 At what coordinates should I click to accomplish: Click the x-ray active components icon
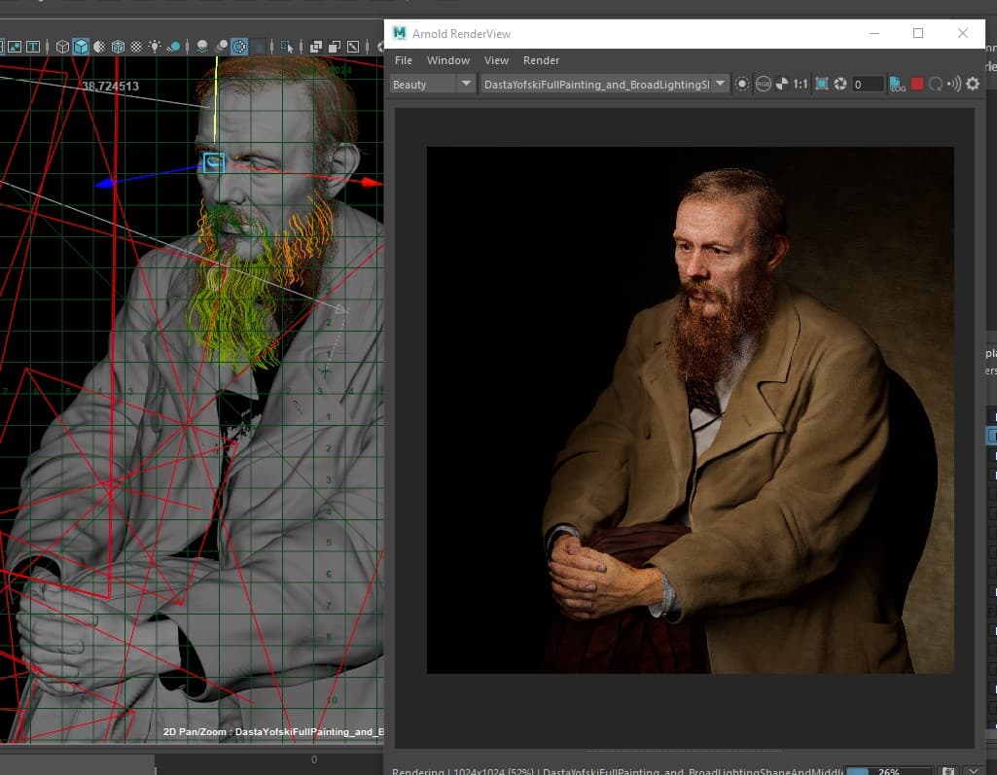coord(335,47)
